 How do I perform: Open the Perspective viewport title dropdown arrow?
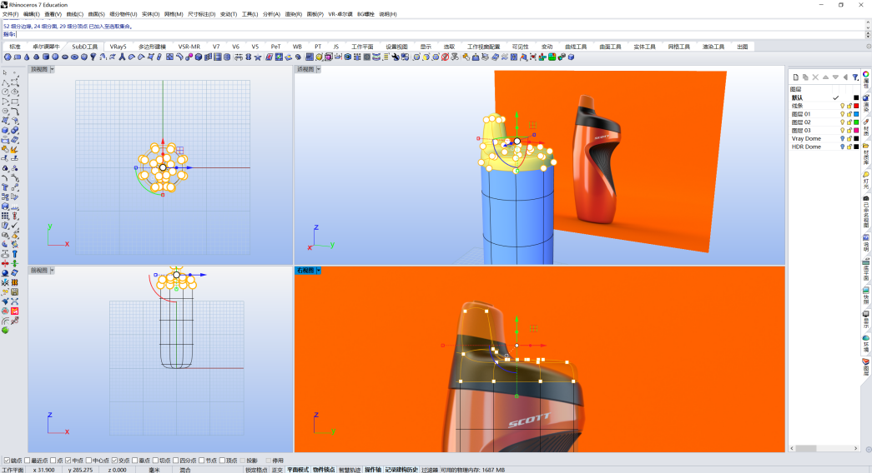tap(318, 69)
